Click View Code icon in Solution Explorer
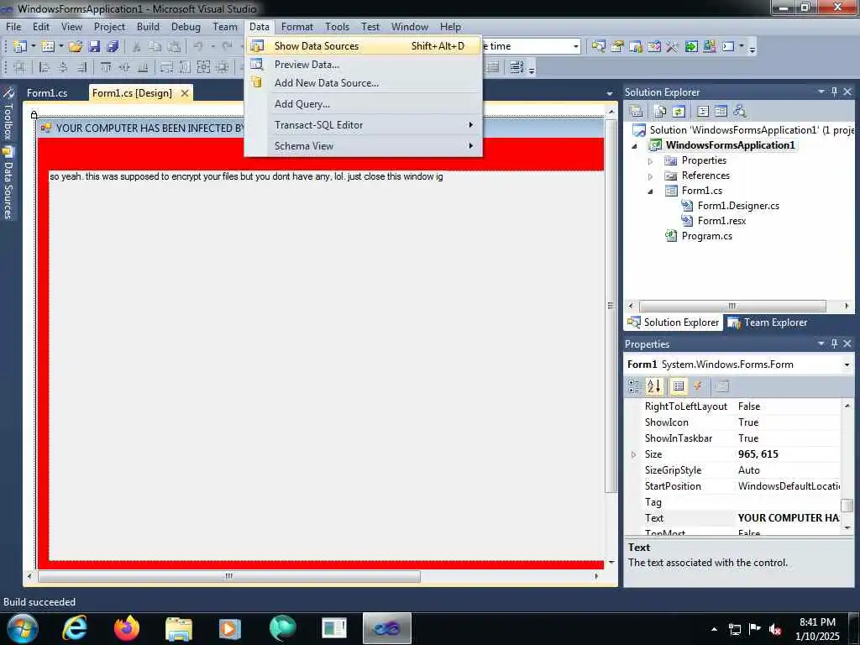This screenshot has width=860, height=645. point(703,112)
